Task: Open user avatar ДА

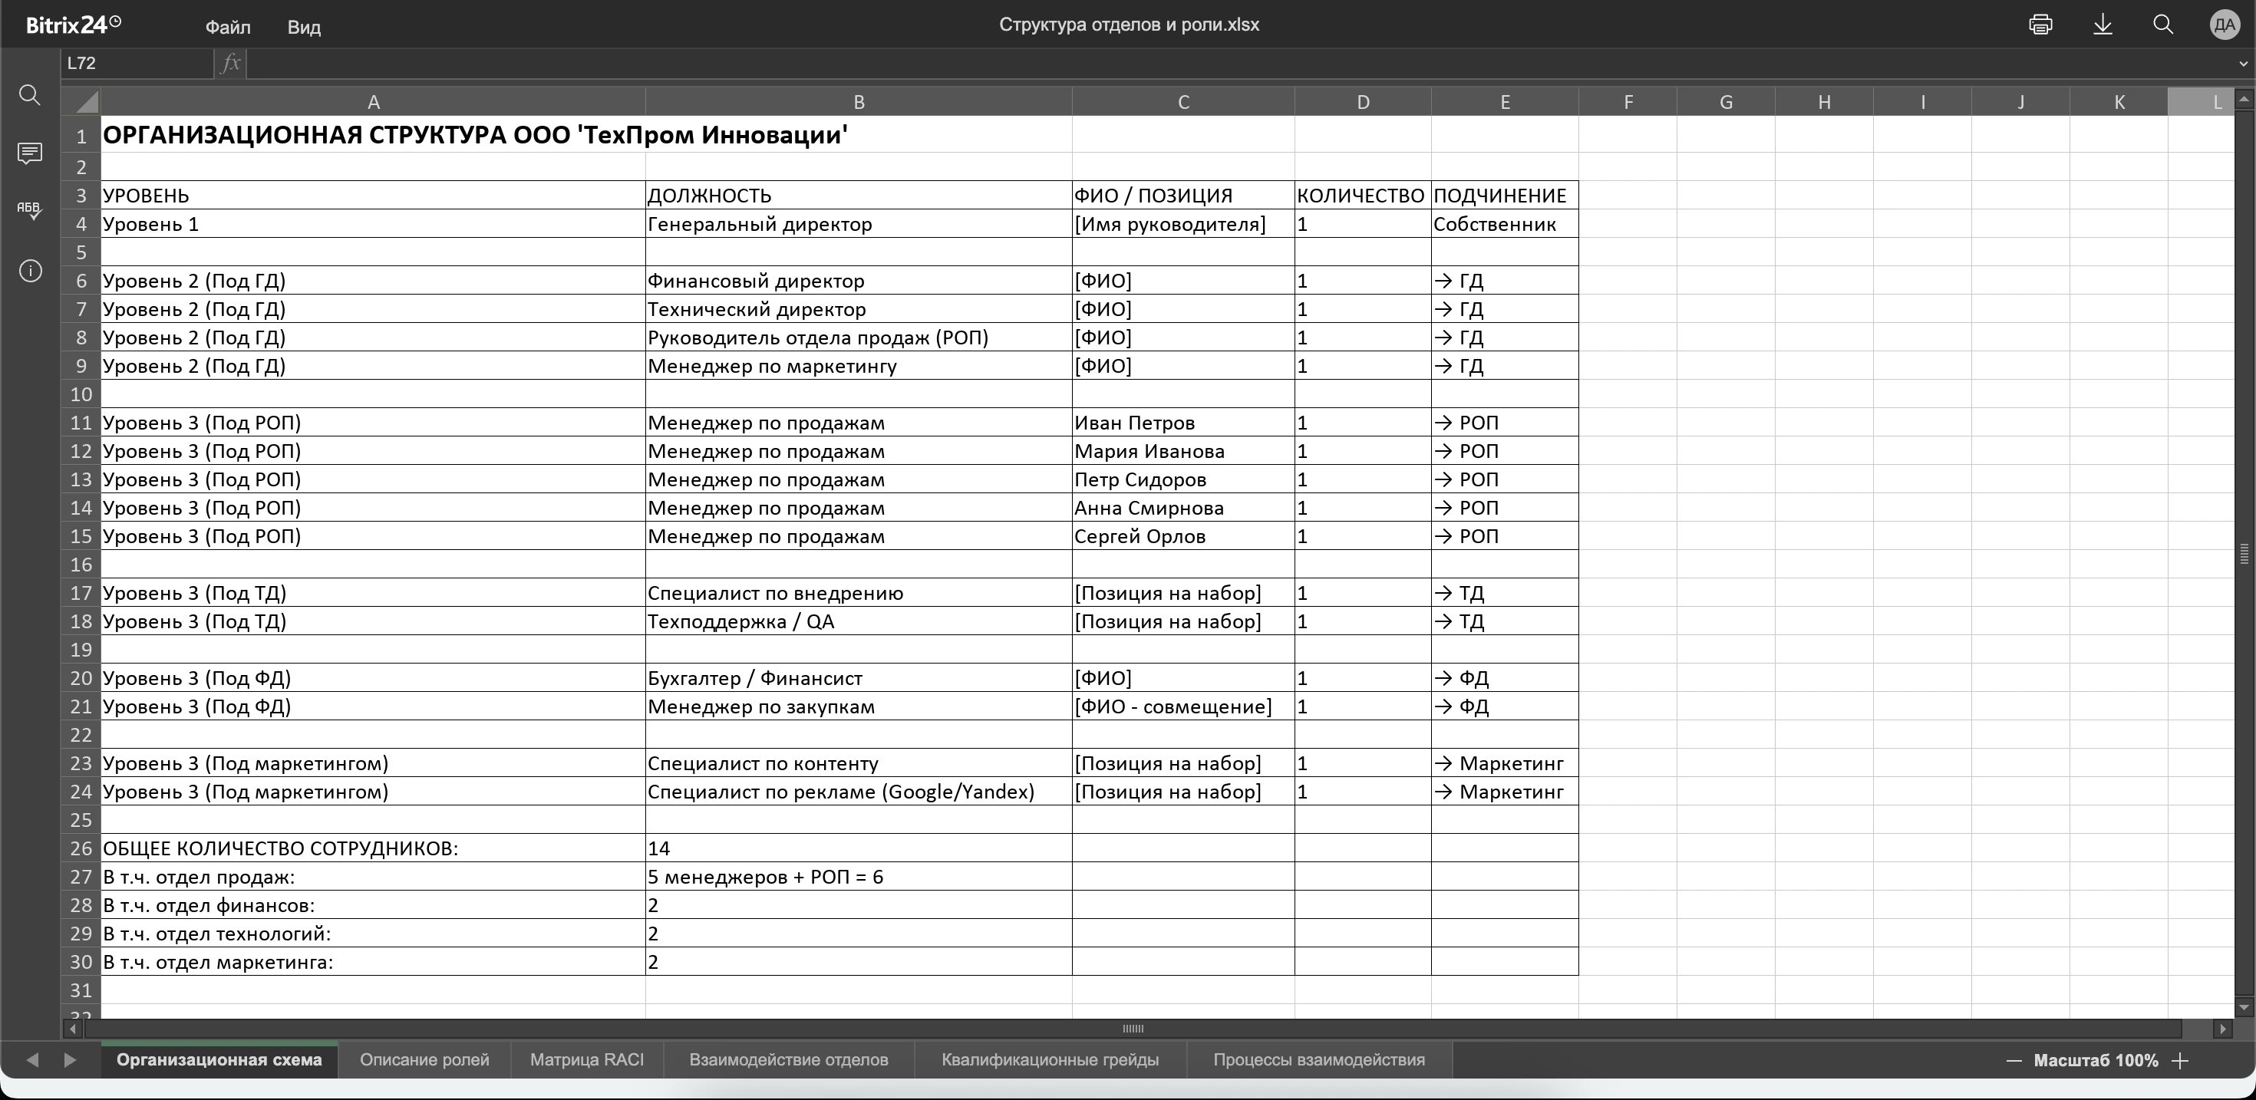Action: [x=2225, y=25]
